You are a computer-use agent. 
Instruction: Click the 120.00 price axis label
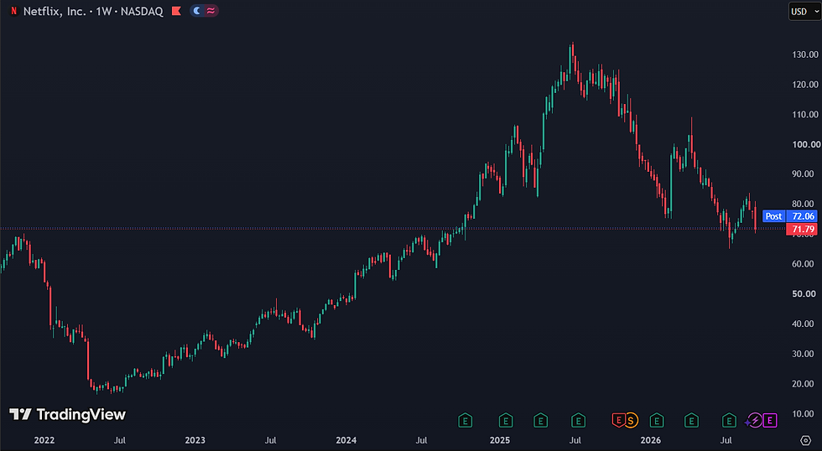pyautogui.click(x=804, y=85)
